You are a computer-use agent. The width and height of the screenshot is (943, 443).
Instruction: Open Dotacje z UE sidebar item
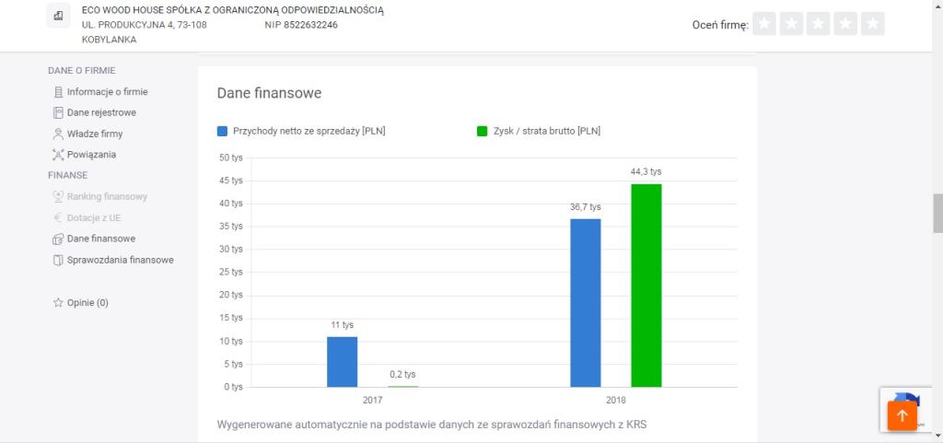click(x=94, y=217)
